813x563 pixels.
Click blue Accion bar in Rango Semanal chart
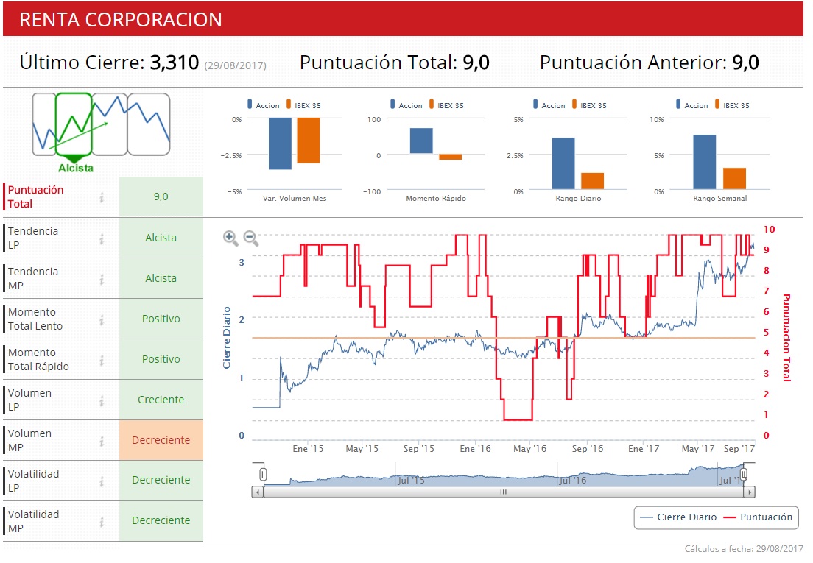tap(705, 162)
